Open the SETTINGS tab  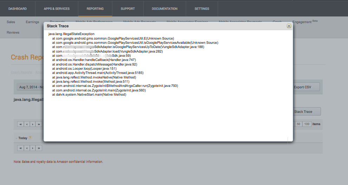(x=202, y=9)
